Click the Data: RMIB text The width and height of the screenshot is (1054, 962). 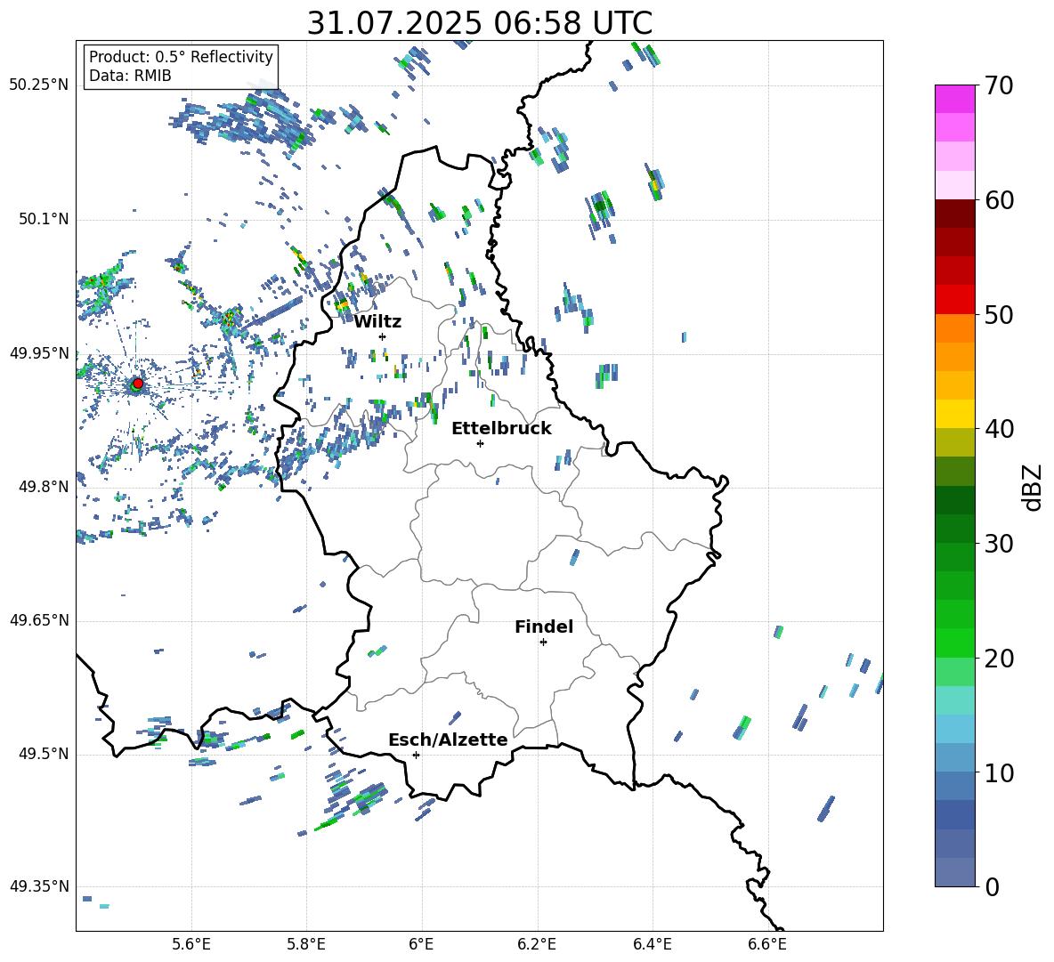[x=130, y=76]
